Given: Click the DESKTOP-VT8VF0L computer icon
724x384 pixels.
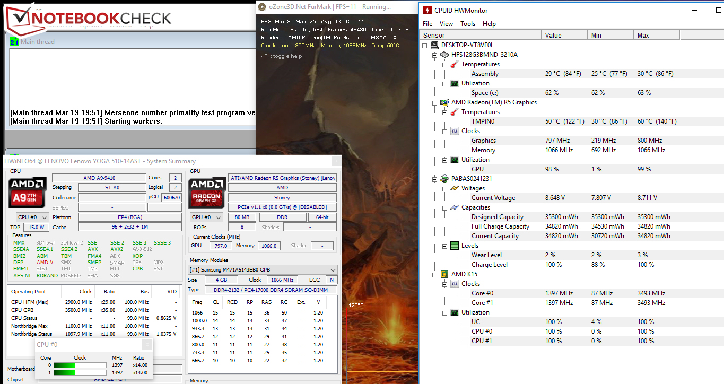Looking at the screenshot, I should click(434, 45).
